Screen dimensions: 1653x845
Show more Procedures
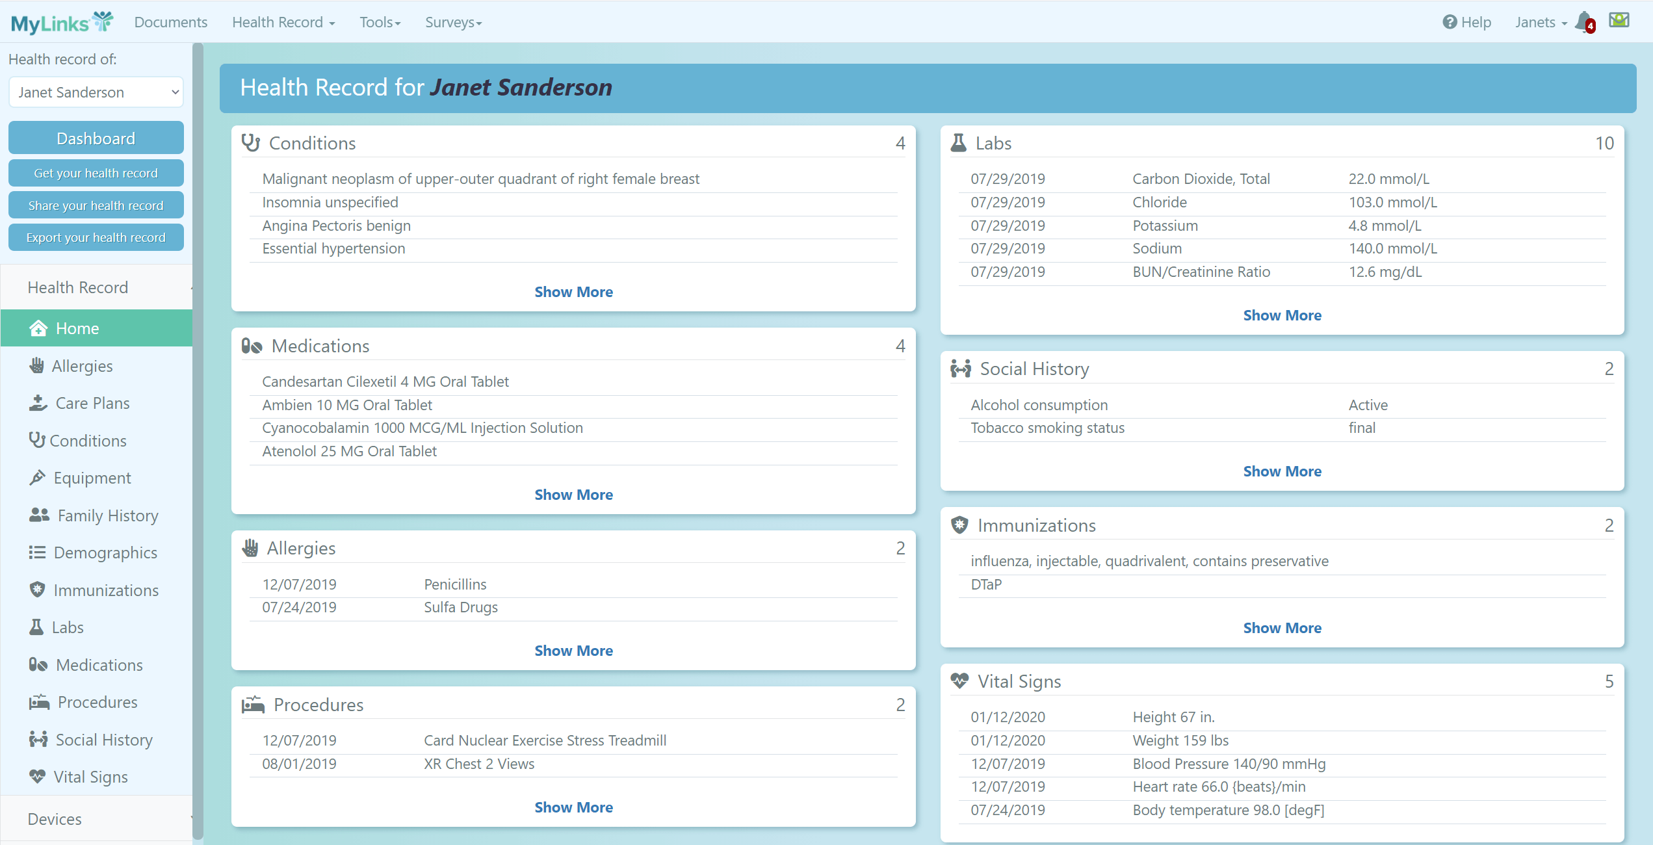[573, 807]
